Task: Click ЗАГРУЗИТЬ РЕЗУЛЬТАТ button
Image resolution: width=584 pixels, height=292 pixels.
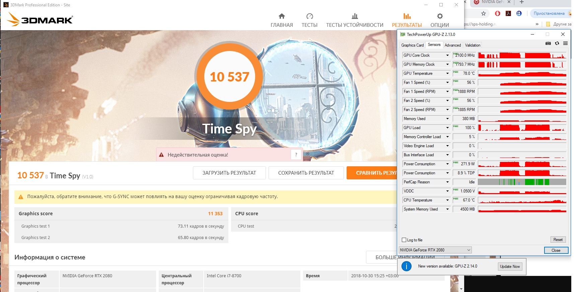Action: [x=229, y=173]
